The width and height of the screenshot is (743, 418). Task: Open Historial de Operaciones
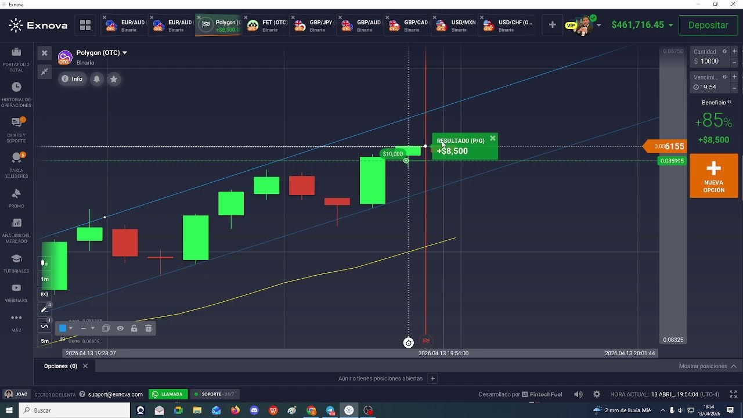tap(16, 95)
